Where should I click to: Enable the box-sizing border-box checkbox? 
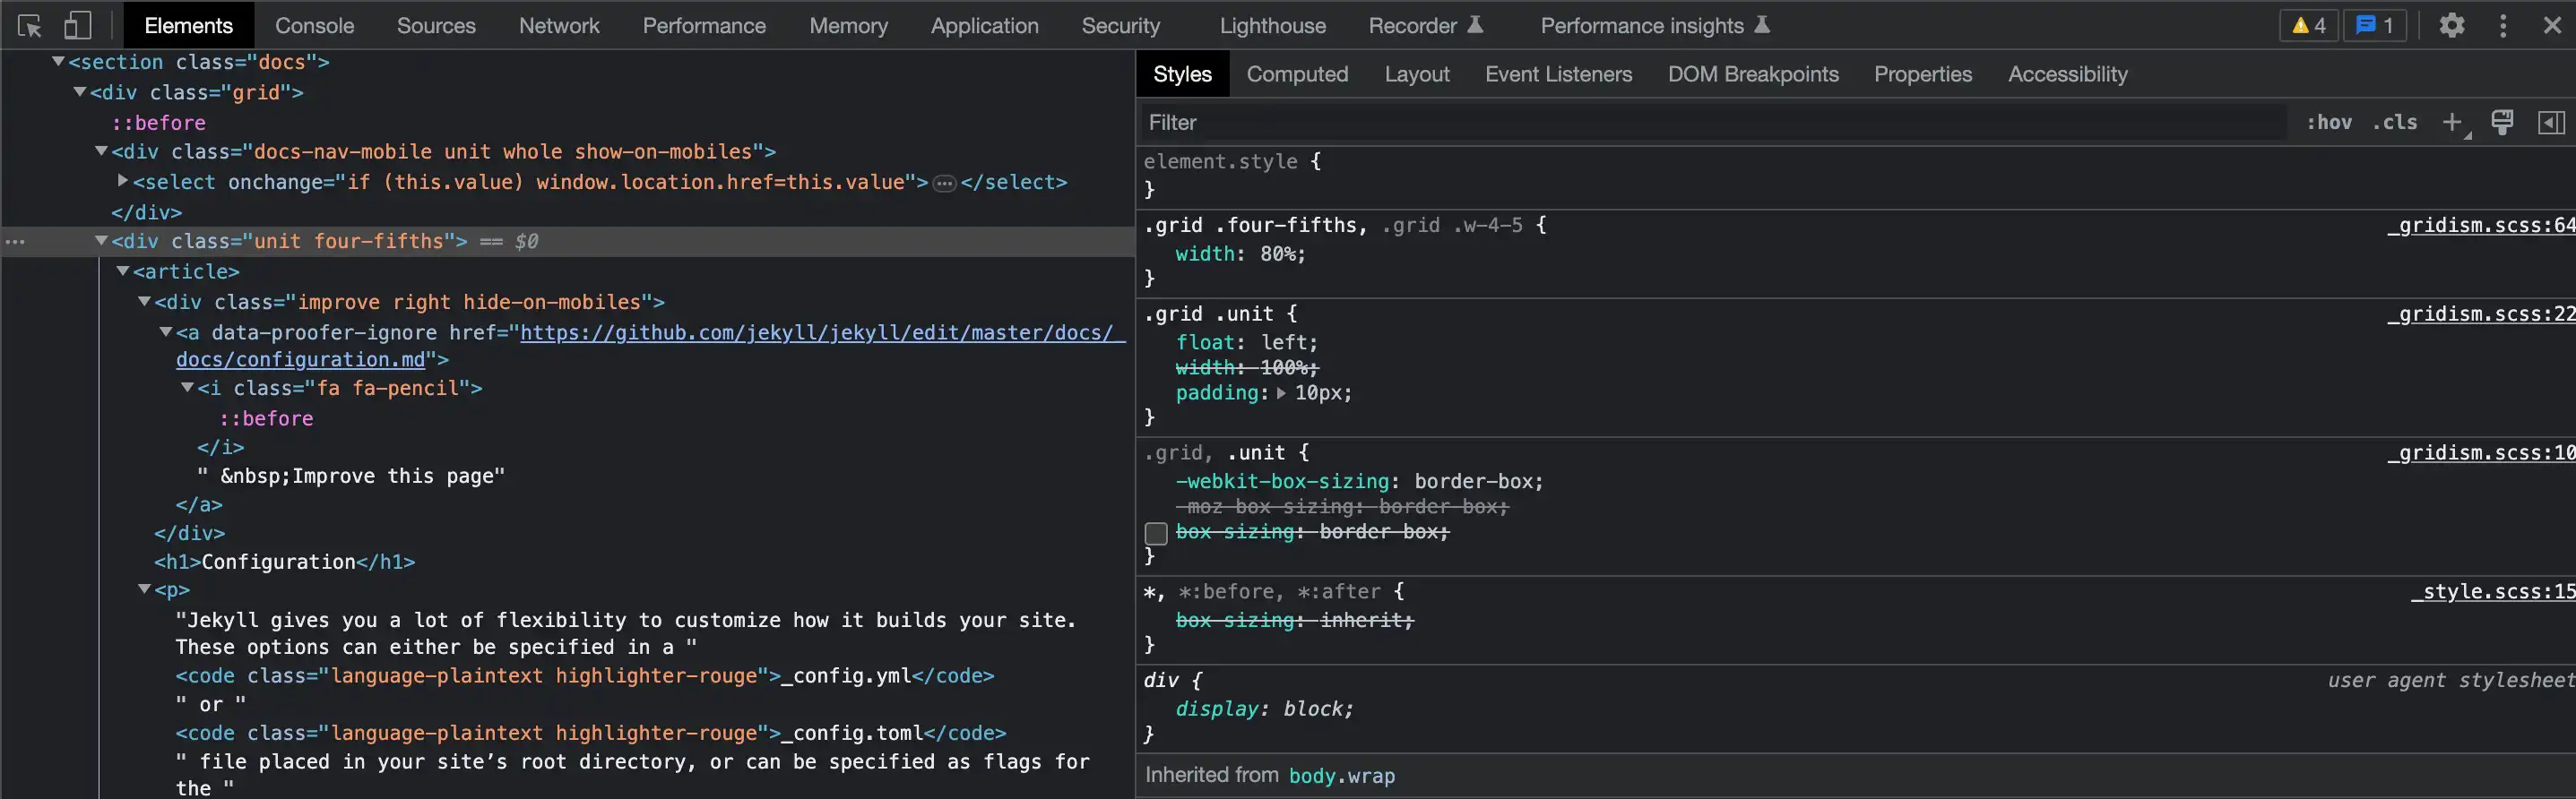1156,533
